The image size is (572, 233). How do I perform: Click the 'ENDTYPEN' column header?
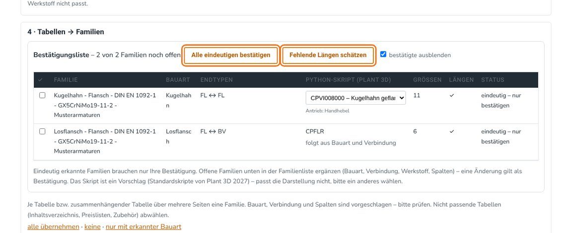216,80
